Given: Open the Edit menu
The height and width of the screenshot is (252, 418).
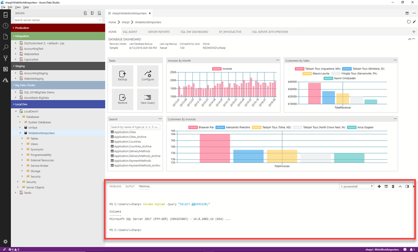Looking at the screenshot, I should tap(10, 7).
